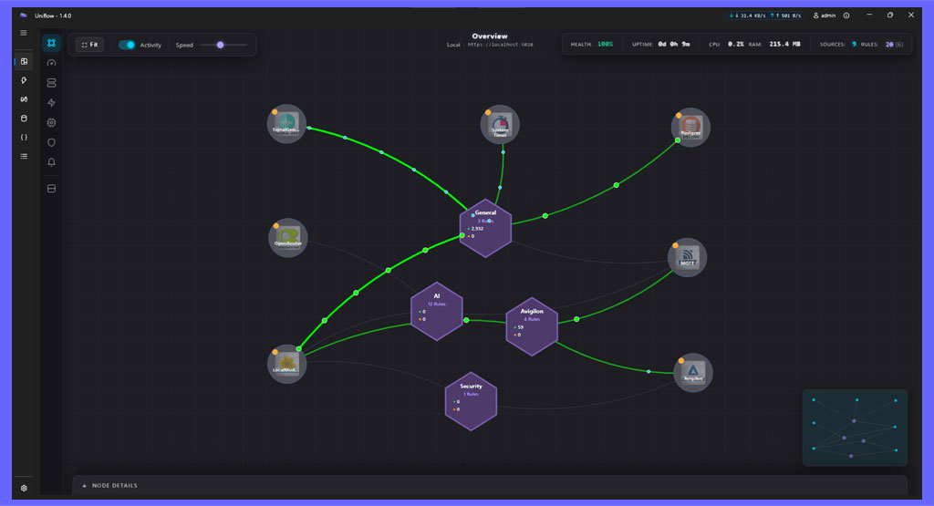This screenshot has height=506, width=934.
Task: Click the settings gear at the bottom of the sidebar
Action: (x=24, y=488)
